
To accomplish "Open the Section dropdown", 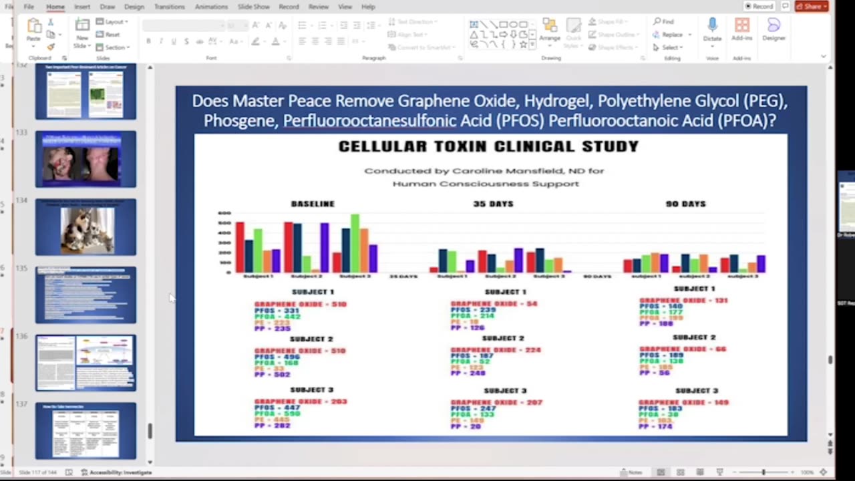I will (x=112, y=47).
